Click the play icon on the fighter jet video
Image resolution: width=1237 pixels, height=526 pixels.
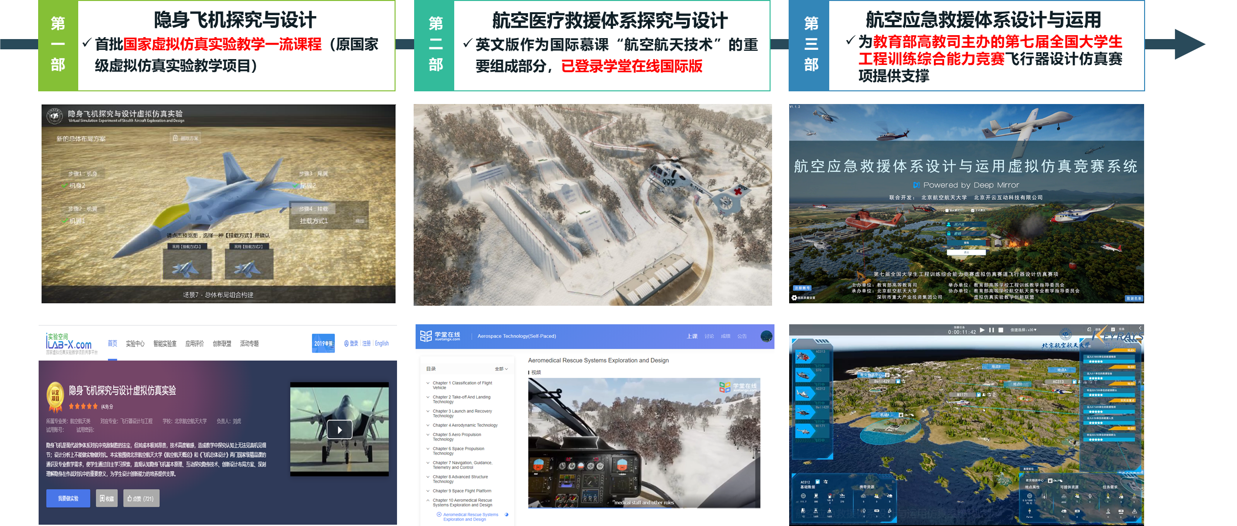click(339, 429)
